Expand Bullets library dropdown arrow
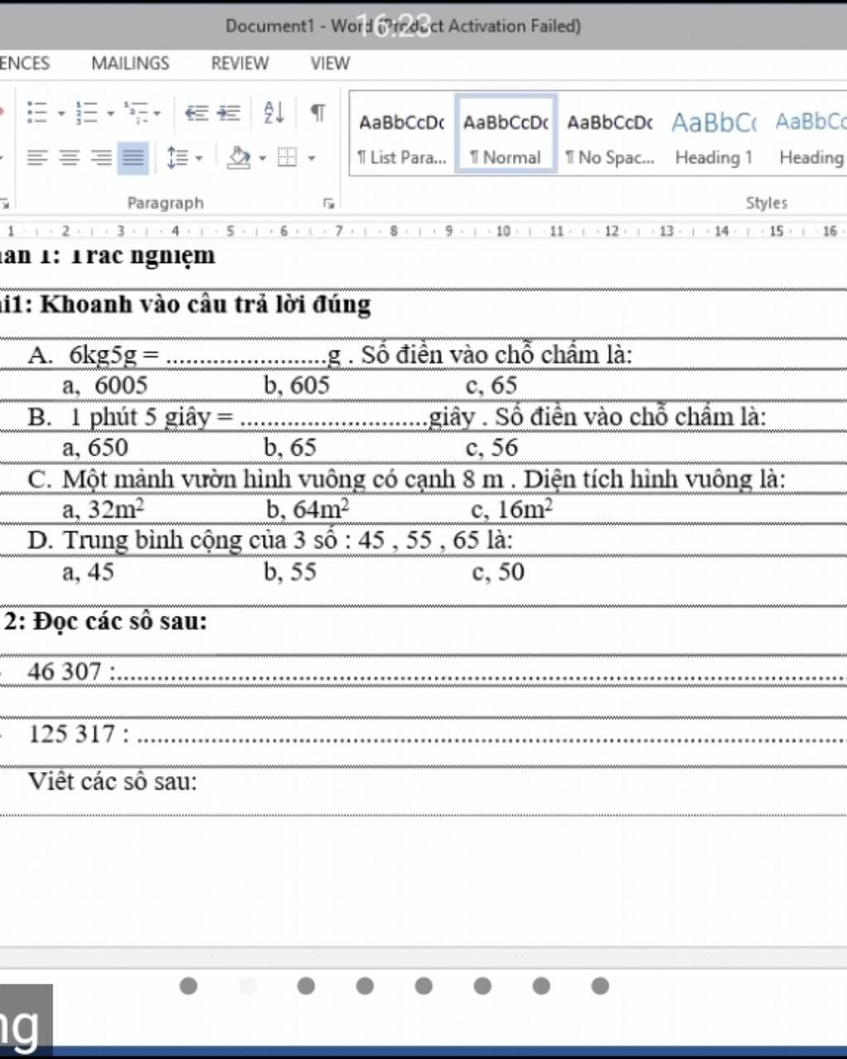 (61, 113)
